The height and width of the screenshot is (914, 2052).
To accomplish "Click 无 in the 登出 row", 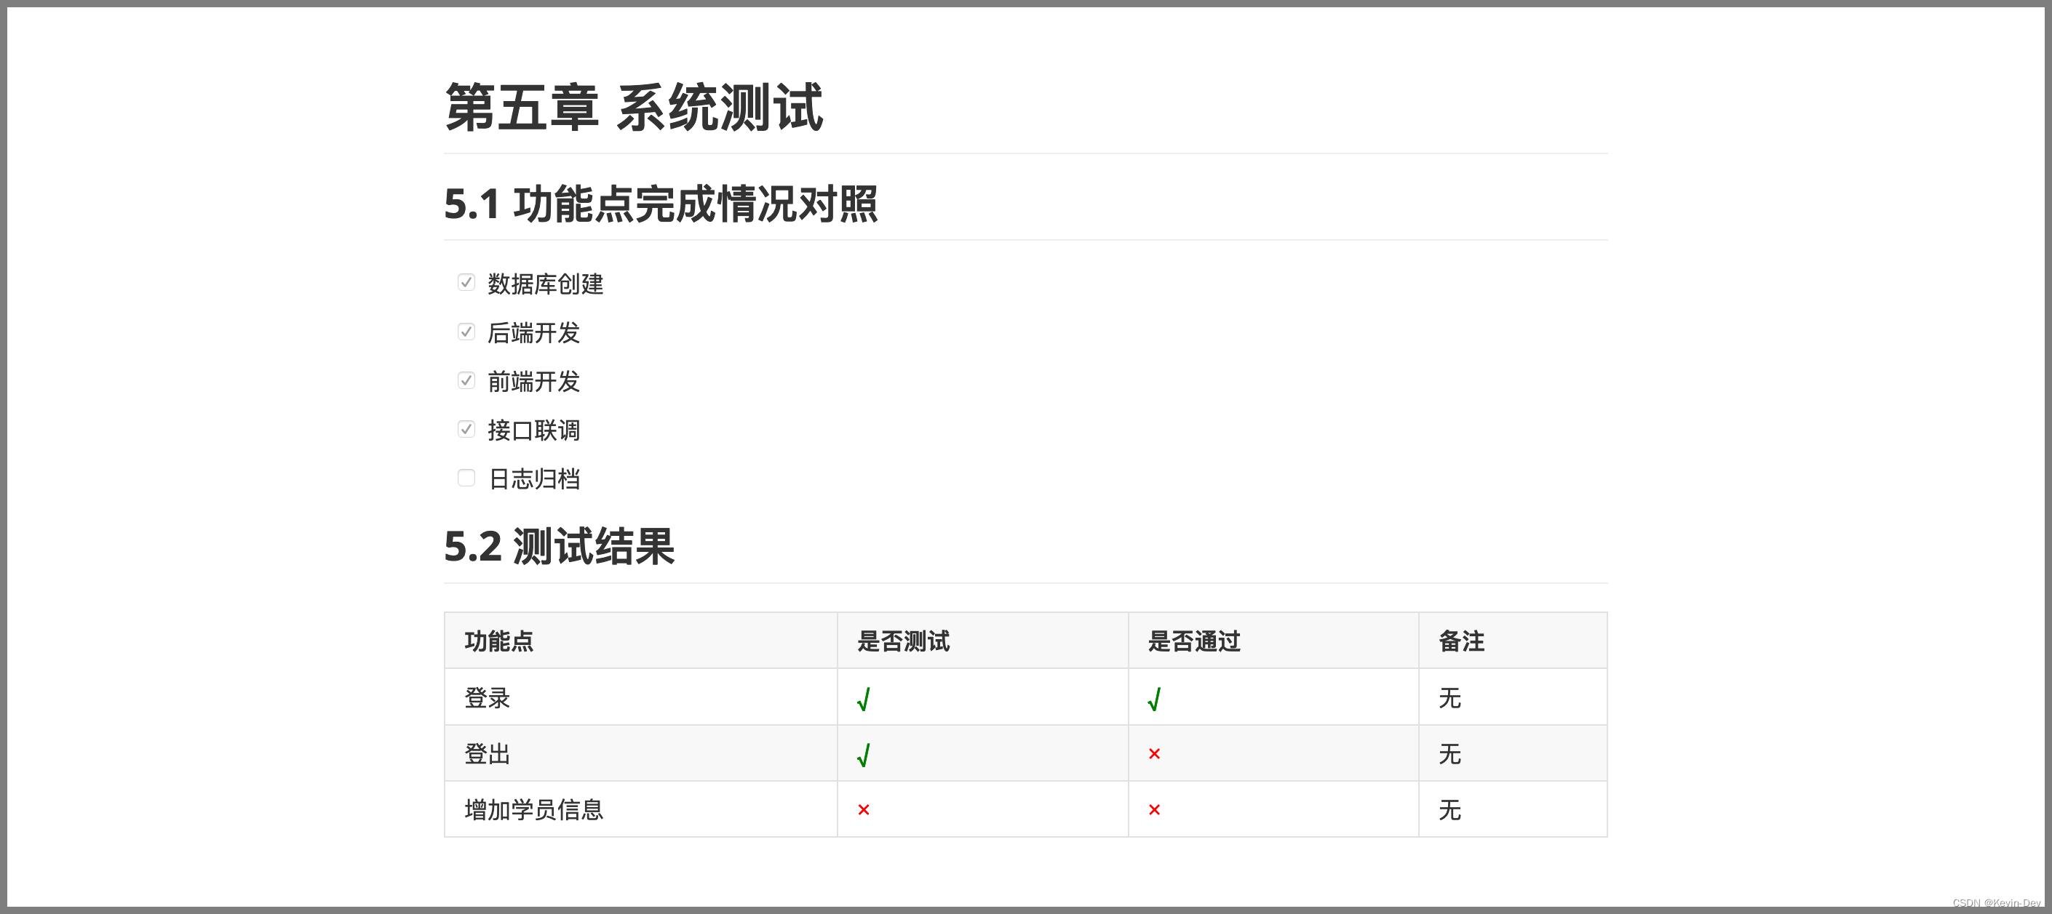I will click(x=1449, y=754).
